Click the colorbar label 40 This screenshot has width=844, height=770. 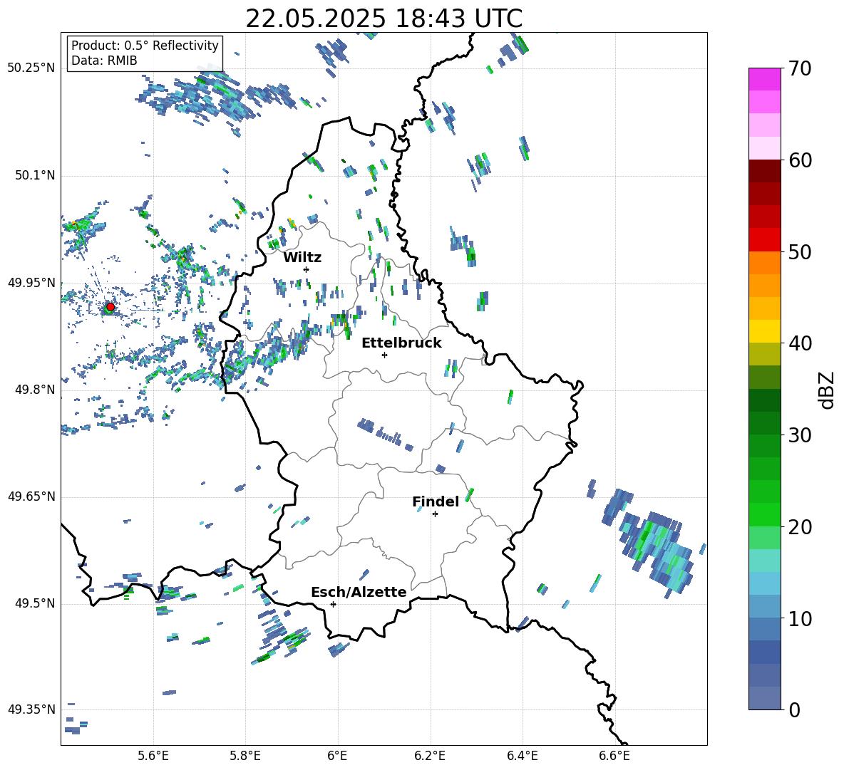coord(799,343)
